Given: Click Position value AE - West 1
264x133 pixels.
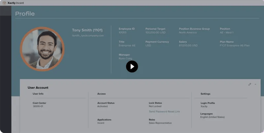Looking at the screenshot, I should pyautogui.click(x=226, y=33).
